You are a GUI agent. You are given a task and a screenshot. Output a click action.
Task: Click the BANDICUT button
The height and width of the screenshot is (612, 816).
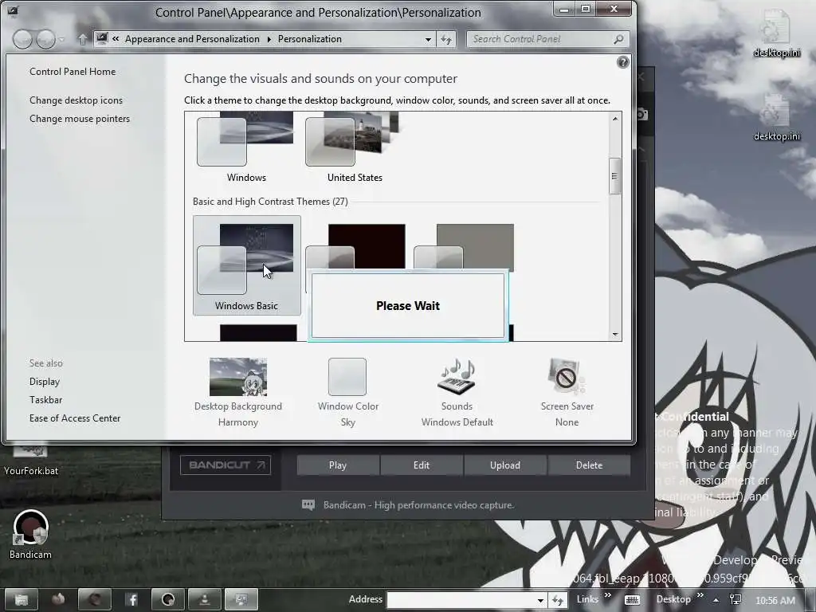click(226, 465)
